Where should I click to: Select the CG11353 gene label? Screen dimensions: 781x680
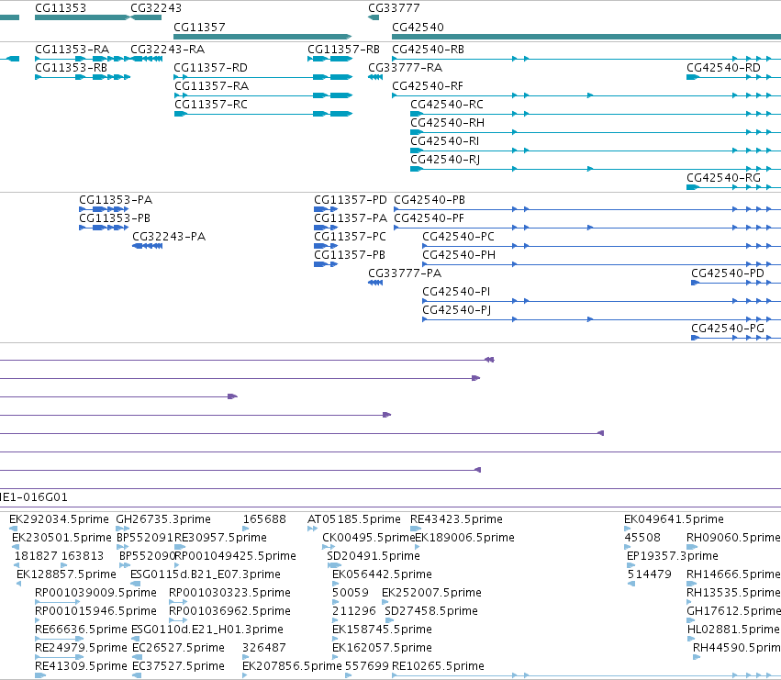pyautogui.click(x=61, y=8)
